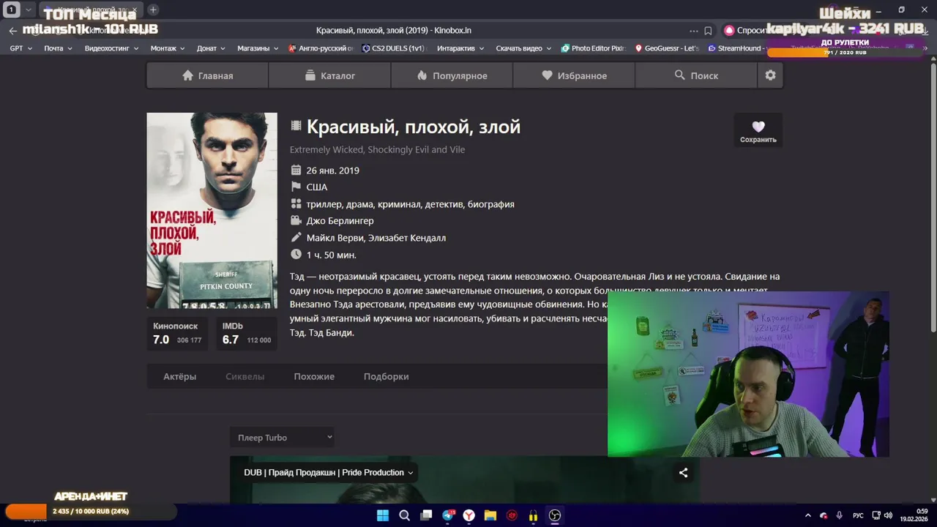Image resolution: width=937 pixels, height=527 pixels.
Task: Open the Поиск search tab
Action: click(x=696, y=75)
